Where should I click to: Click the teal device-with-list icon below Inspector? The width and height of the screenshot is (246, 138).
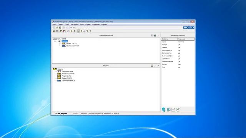[x=168, y=110]
